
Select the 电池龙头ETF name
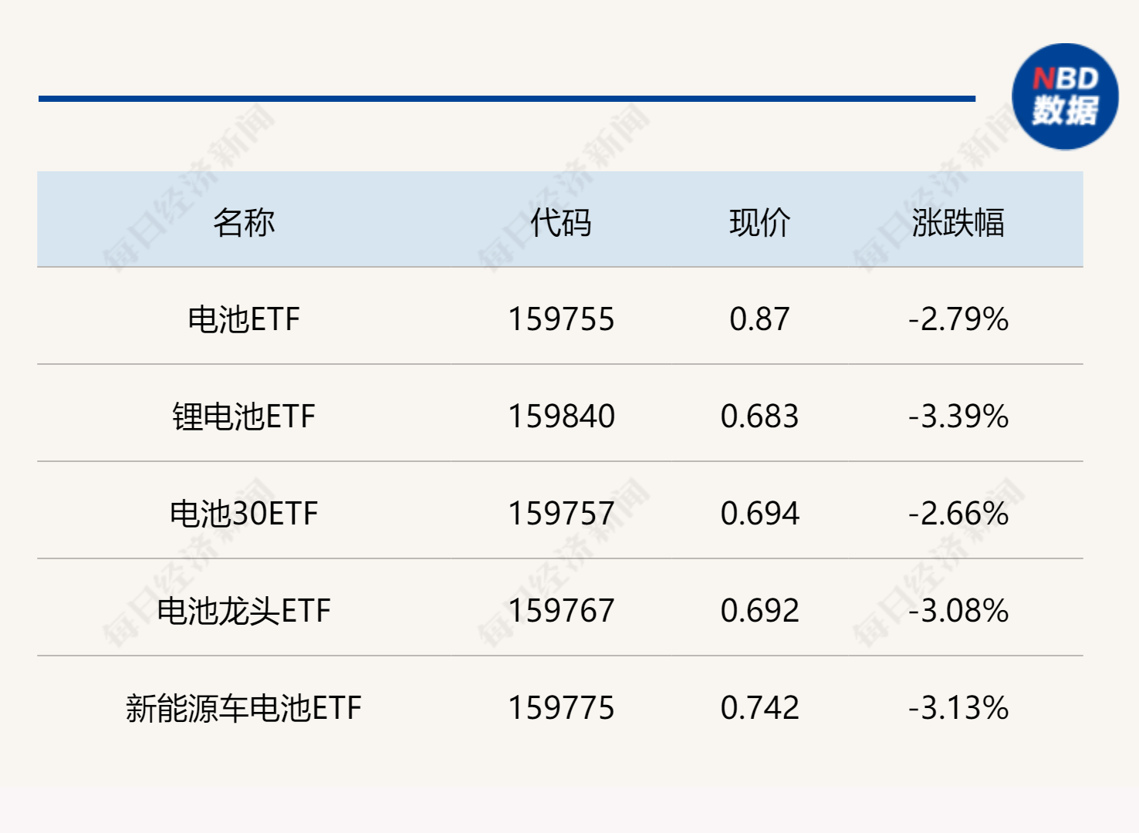coord(244,611)
